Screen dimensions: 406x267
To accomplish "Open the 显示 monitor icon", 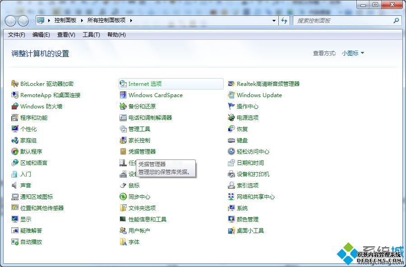I will coord(14,219).
